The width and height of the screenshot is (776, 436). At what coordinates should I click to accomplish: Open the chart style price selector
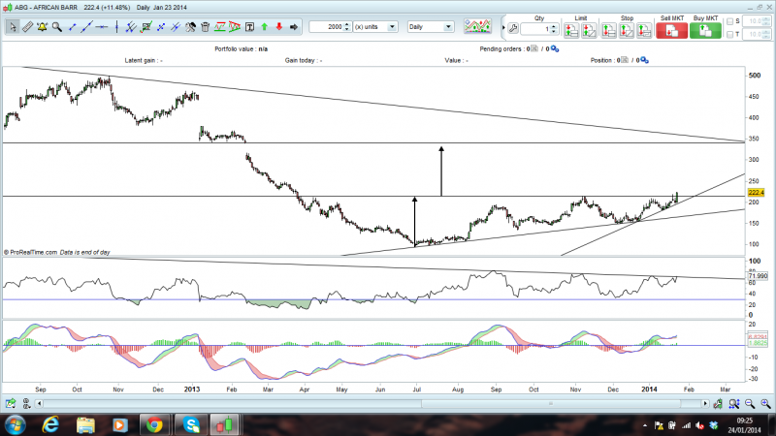[477, 27]
